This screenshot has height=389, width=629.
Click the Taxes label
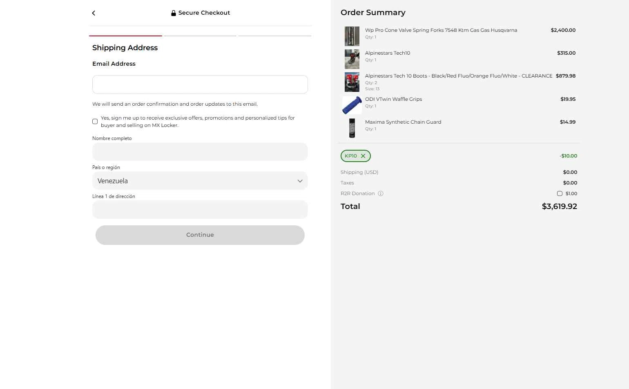point(347,183)
